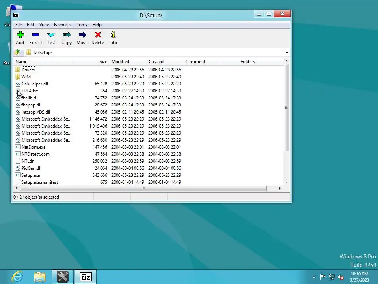This screenshot has width=378, height=284.
Task: Click the 7-Zip taskbar button
Action: 86,277
